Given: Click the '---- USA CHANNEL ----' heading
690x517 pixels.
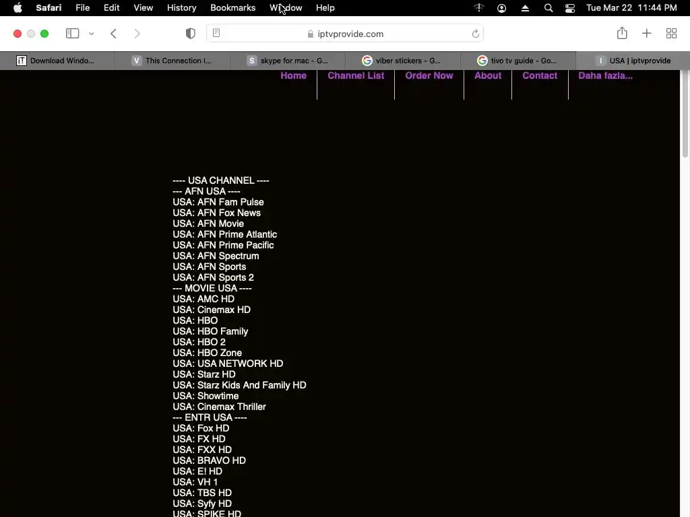Looking at the screenshot, I should [221, 180].
